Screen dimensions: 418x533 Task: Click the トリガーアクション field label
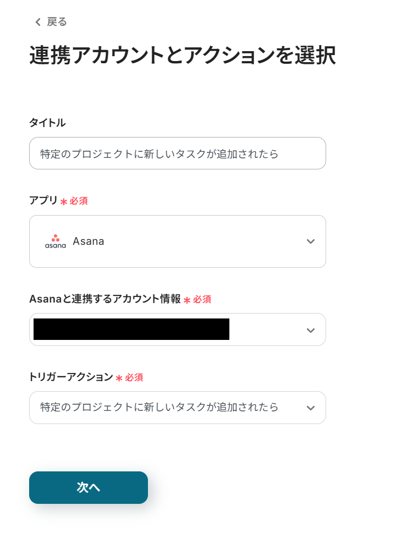tap(71, 377)
